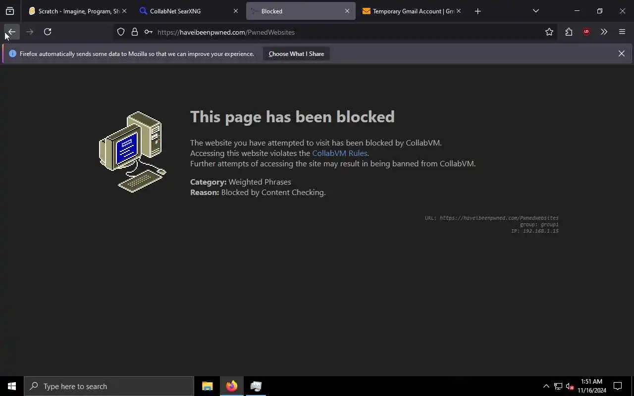Close the Blocked tab
The image size is (634, 396).
tap(347, 11)
